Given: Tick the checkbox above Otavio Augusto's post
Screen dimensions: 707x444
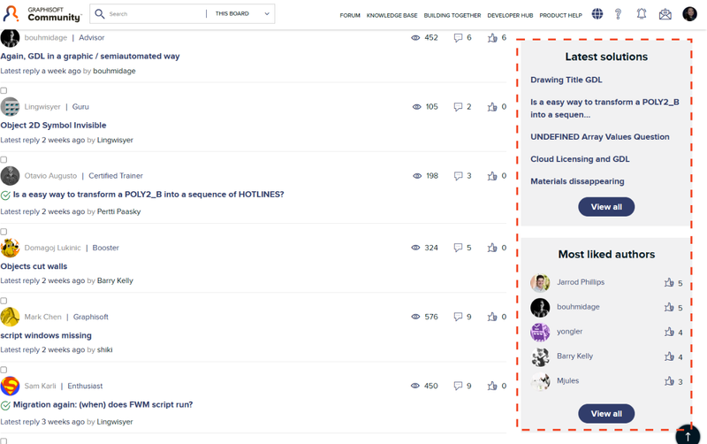Looking at the screenshot, I should click(4, 160).
